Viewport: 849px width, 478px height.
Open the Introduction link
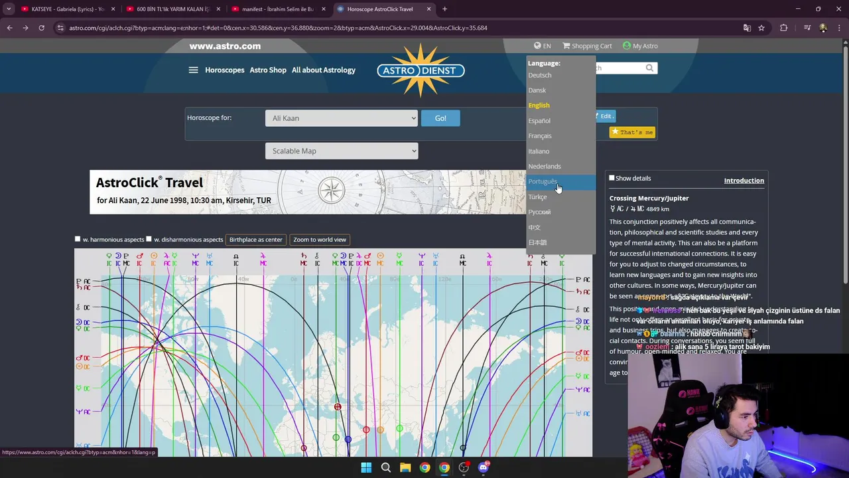(x=744, y=181)
